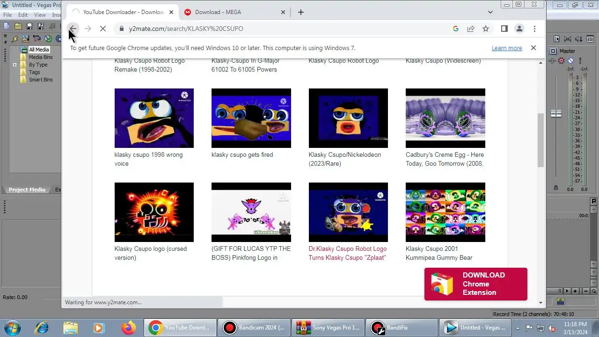
Task: Click the Learn more link
Action: (x=507, y=48)
